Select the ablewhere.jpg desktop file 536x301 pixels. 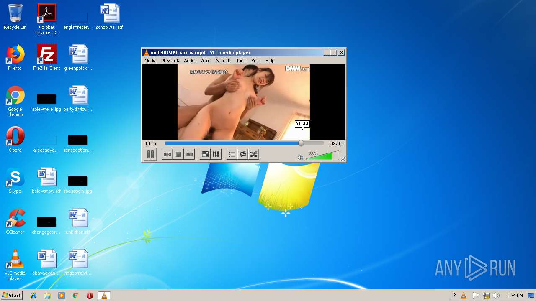pyautogui.click(x=46, y=102)
